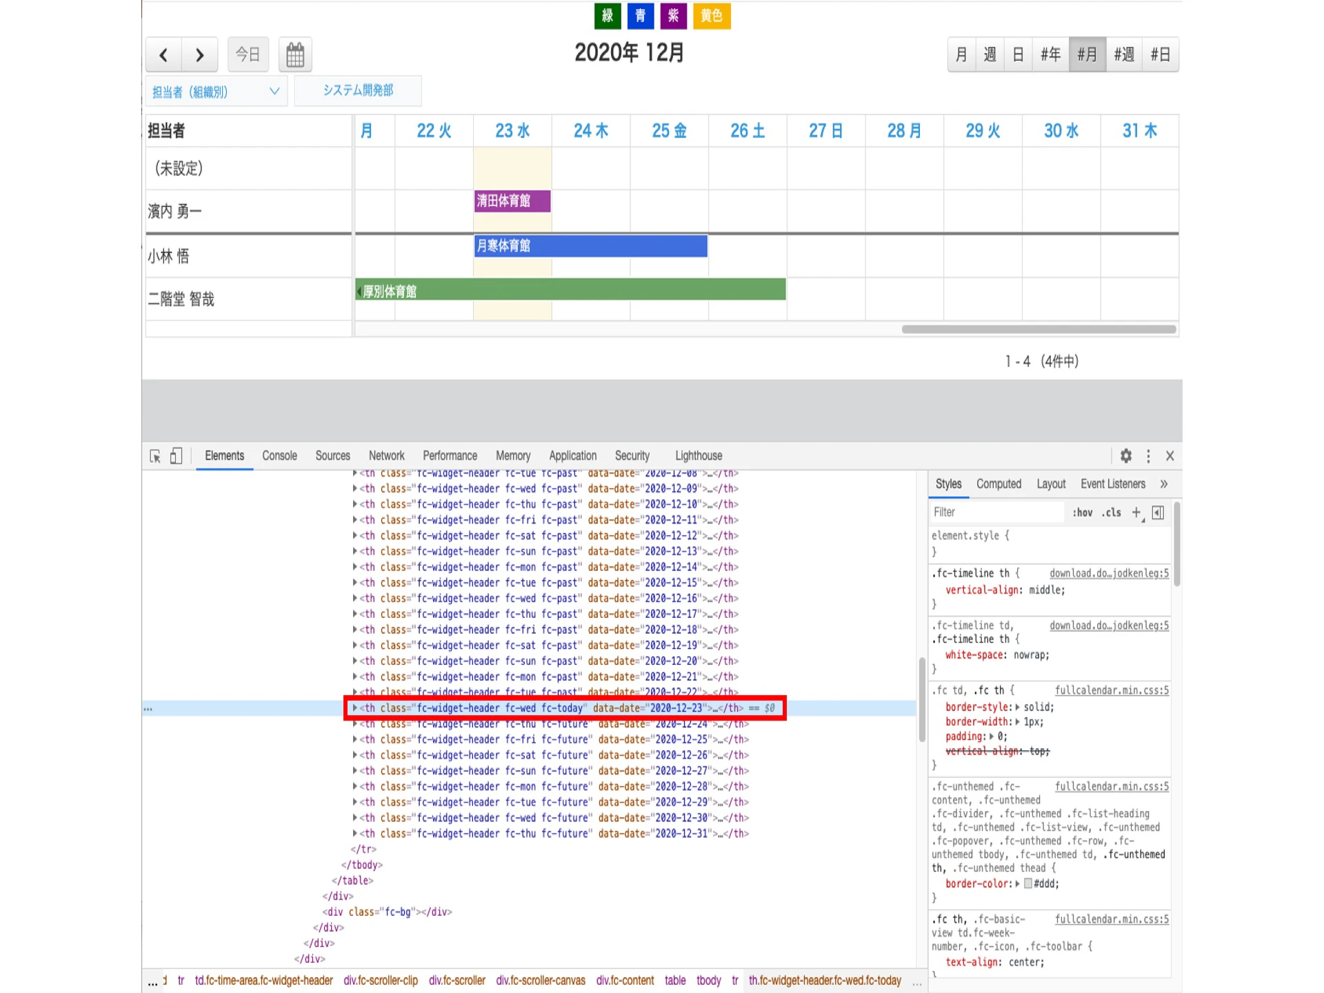The image size is (1324, 993).
Task: Open DevTools three-dot customize menu
Action: click(x=1148, y=456)
